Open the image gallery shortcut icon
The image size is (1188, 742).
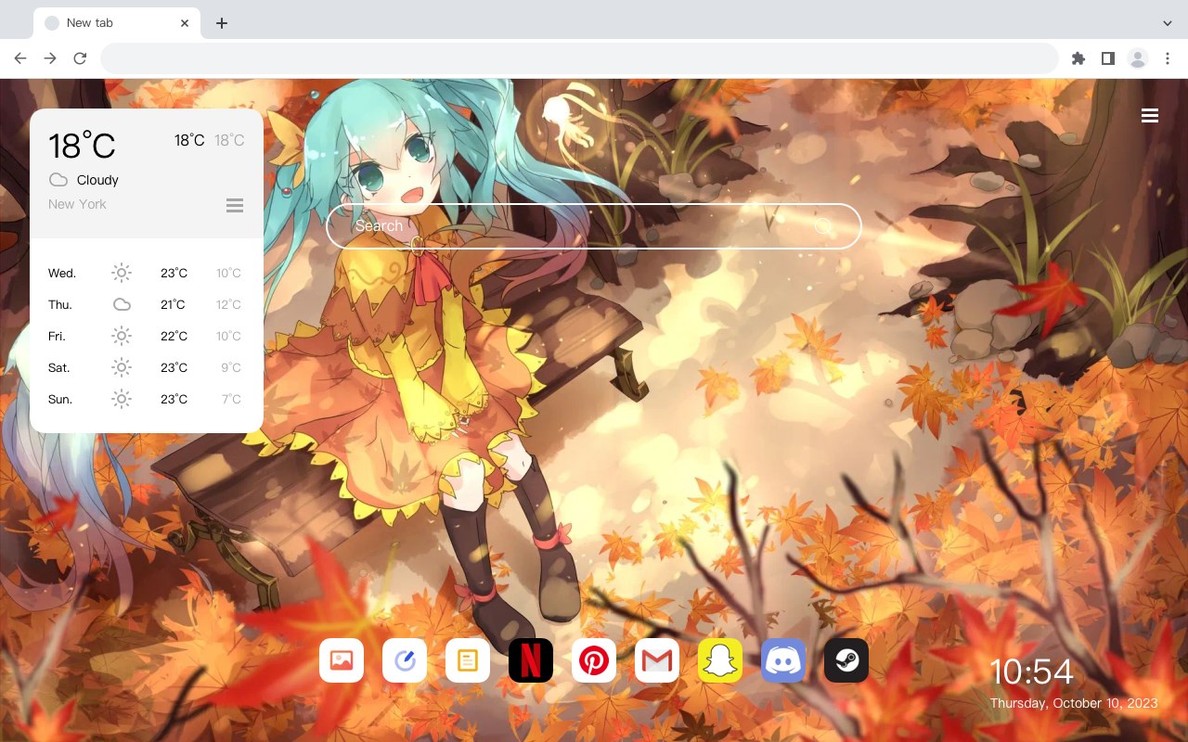(x=342, y=660)
